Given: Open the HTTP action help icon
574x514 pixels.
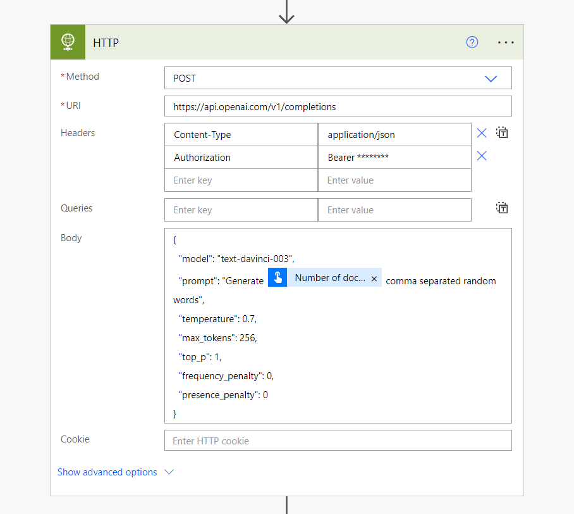Looking at the screenshot, I should click(x=472, y=42).
